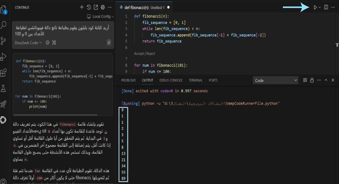The height and width of the screenshot is (184, 339).
Task: Open the Explorer view in activity bar
Action: [4, 9]
